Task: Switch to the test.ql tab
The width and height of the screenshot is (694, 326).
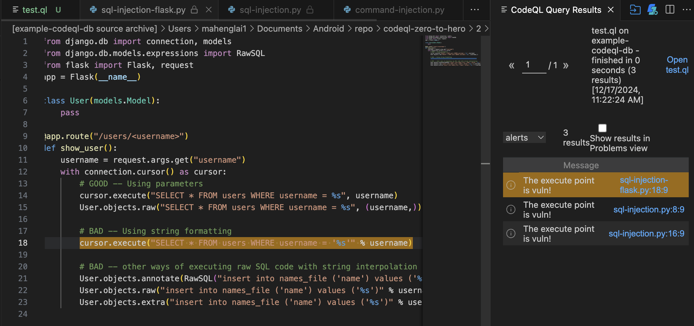Action: tap(35, 10)
